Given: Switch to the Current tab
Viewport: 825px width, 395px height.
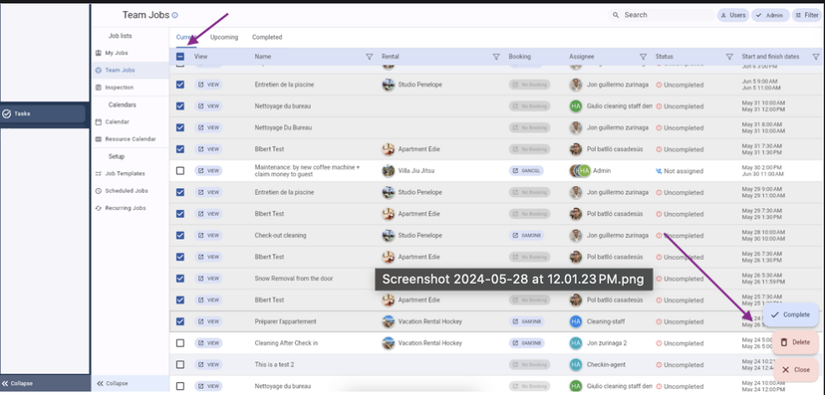Looking at the screenshot, I should pos(186,37).
